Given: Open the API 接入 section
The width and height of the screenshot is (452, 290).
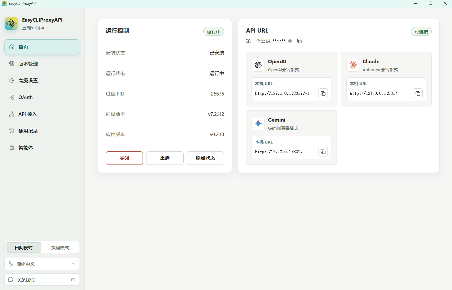Looking at the screenshot, I should point(42,114).
